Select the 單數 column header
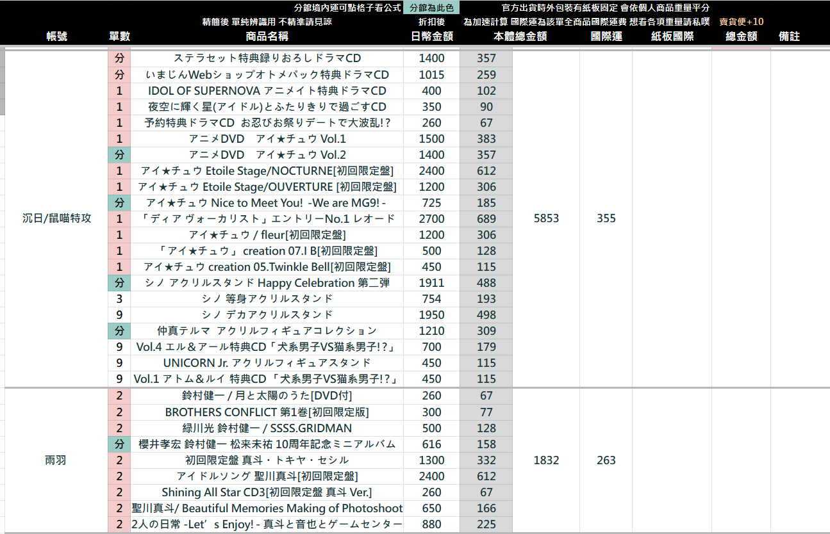Viewport: 830px width, 534px height. click(x=119, y=36)
